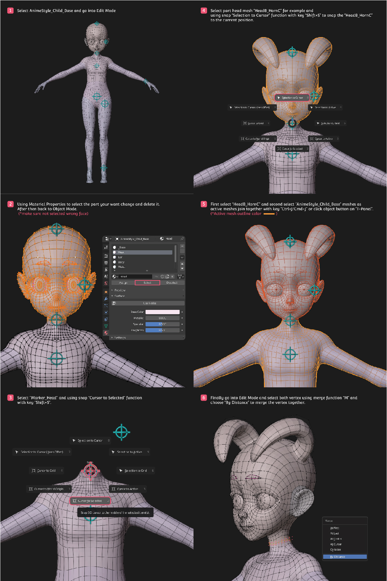
Task: Click the AnimeStyle_Child_Base object icon in header
Action: point(117,239)
